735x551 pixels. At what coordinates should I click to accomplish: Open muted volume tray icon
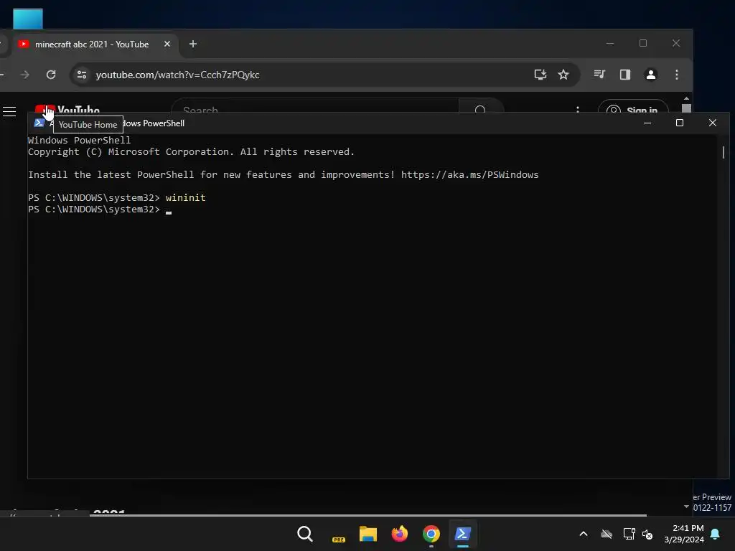[648, 534]
